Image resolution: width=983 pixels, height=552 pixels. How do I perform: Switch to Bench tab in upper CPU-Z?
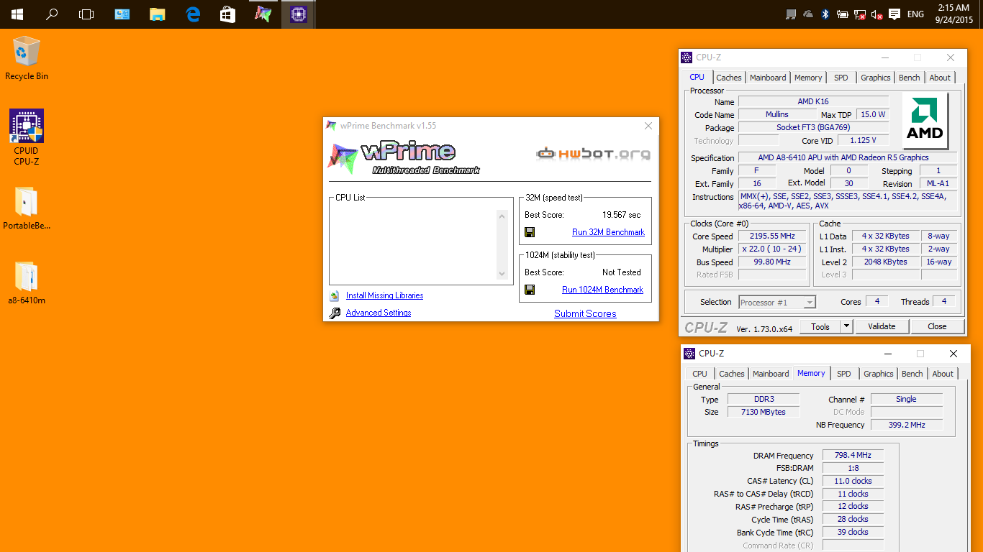coord(910,78)
